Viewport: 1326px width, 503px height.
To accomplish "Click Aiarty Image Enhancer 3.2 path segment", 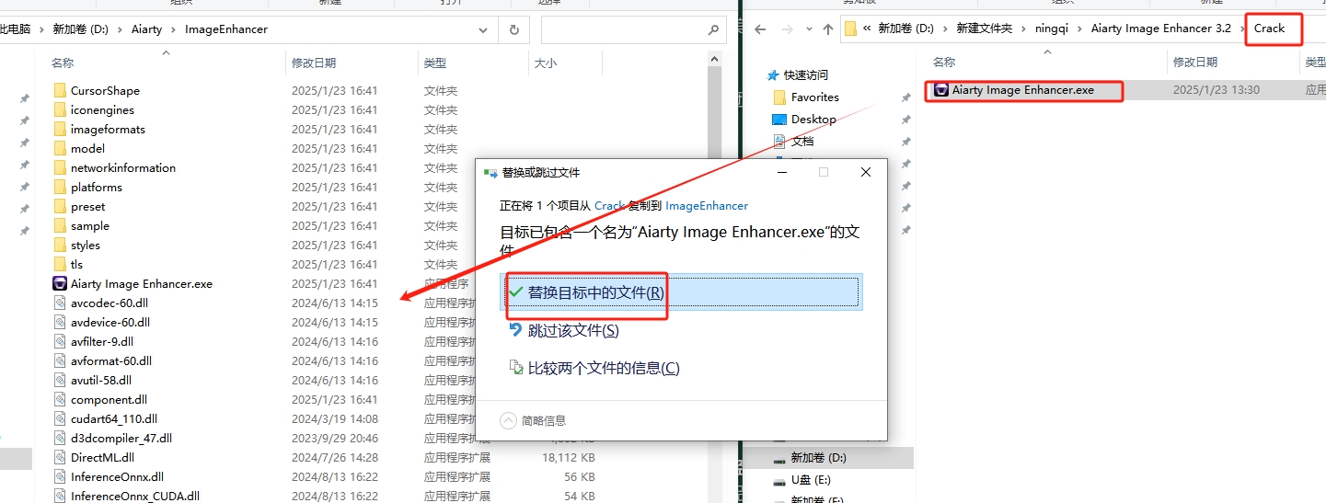I will (1160, 29).
